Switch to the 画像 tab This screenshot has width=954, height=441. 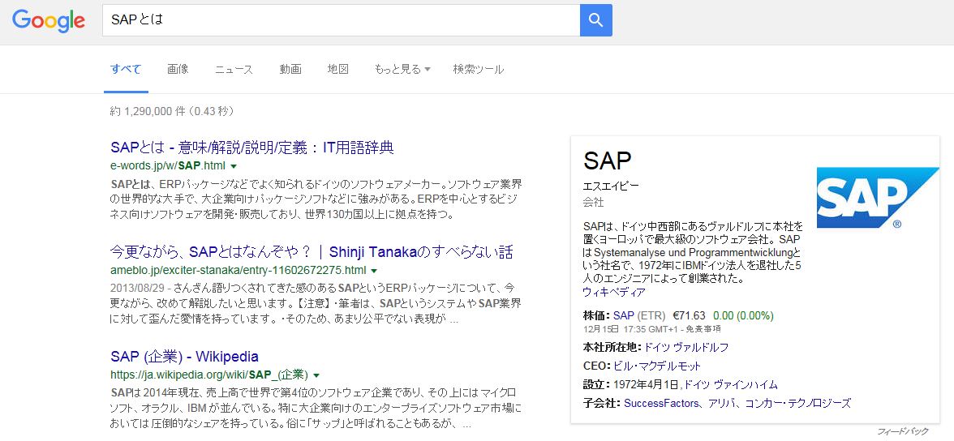[x=178, y=70]
